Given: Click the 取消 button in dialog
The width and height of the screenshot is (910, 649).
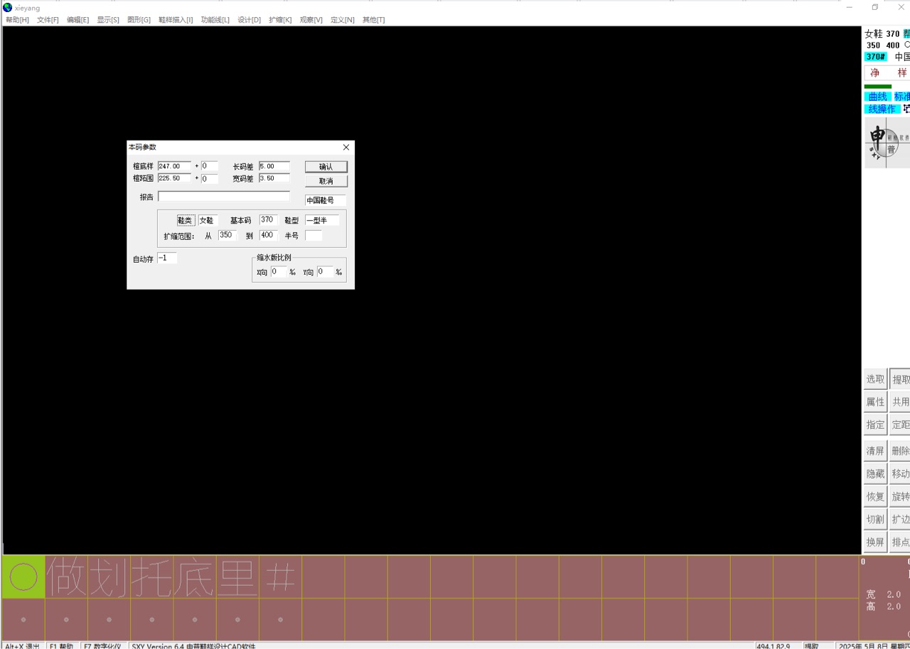Looking at the screenshot, I should tap(326, 181).
